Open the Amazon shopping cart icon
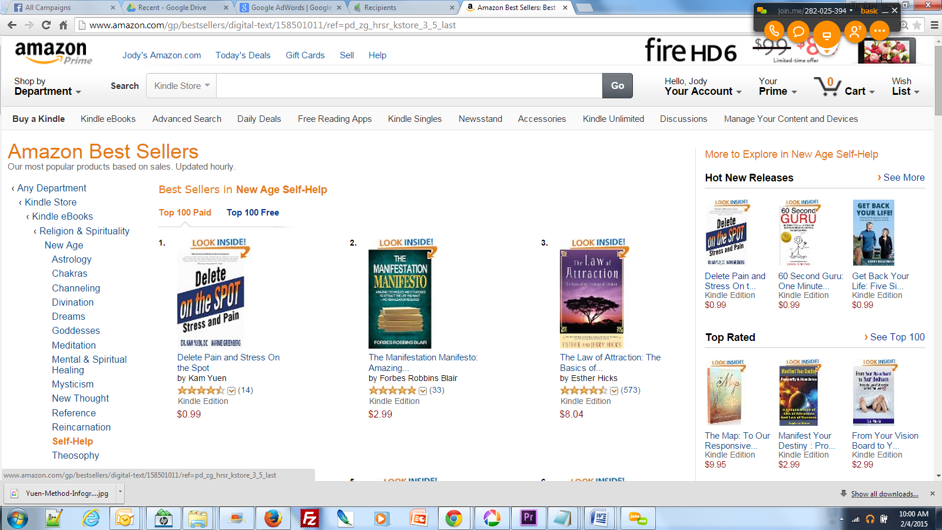Screen dimensions: 942x530 tap(827, 87)
